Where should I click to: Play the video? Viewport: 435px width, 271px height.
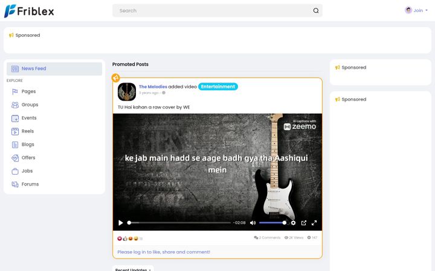click(x=121, y=223)
